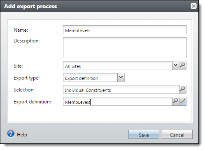Click the All Sites text field
This screenshot has height=150, width=205.
[118, 66]
